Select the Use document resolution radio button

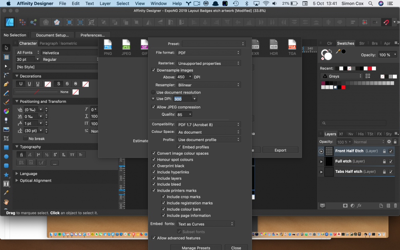[x=153, y=92]
